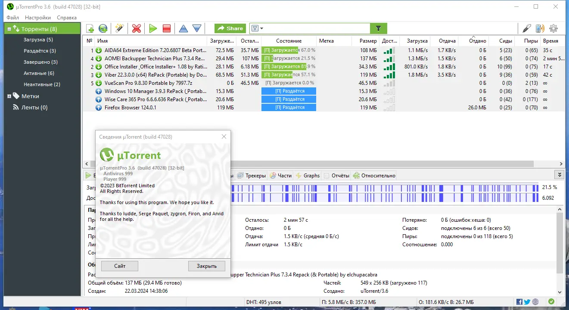Click the web globe icon in the status bar
The height and width of the screenshot is (310, 569).
535,302
